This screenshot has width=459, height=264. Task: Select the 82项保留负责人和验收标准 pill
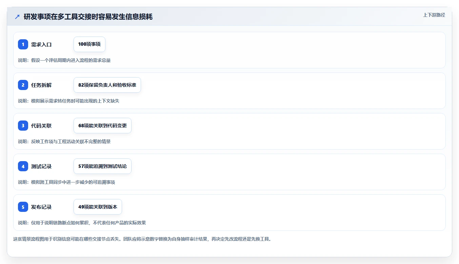coord(107,85)
